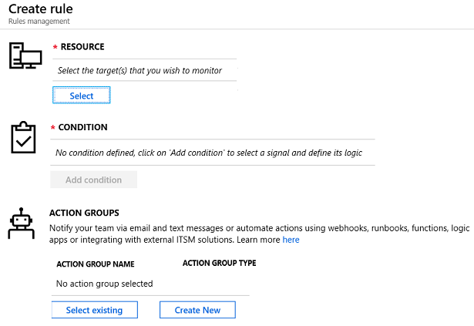Screen dimensions: 474x326
Task: Click Select to choose a resource
Action: tap(82, 96)
